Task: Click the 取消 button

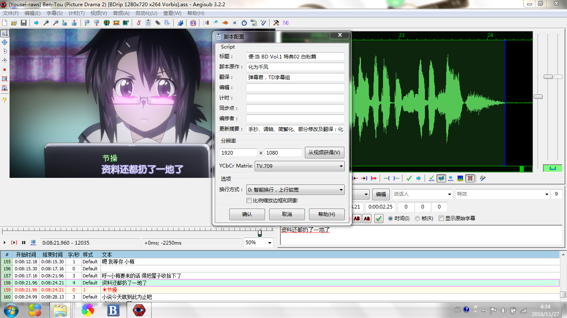Action: [287, 214]
